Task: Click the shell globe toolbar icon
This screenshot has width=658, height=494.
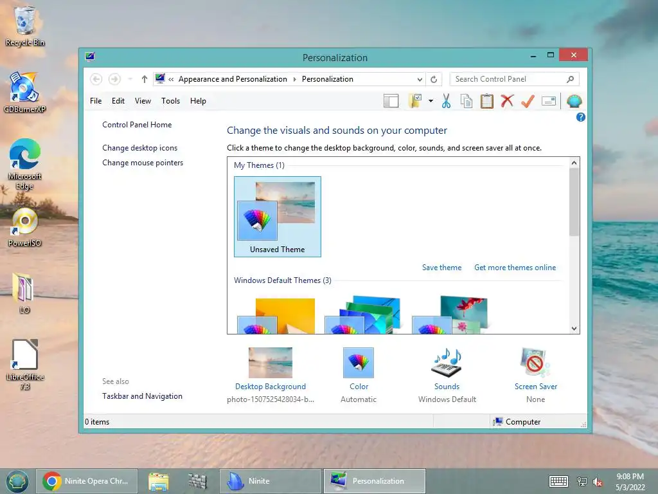Action: coord(574,101)
